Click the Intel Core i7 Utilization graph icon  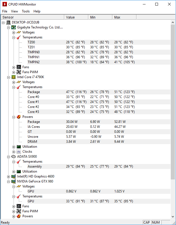point(19,147)
